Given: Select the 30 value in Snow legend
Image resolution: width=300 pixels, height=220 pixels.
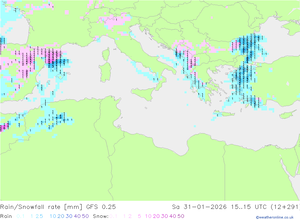Looking at the screenshot, I should tap(164, 216).
